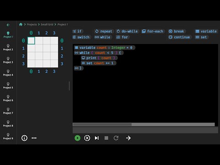Click the panel divider handle beside grid

point(69,86)
